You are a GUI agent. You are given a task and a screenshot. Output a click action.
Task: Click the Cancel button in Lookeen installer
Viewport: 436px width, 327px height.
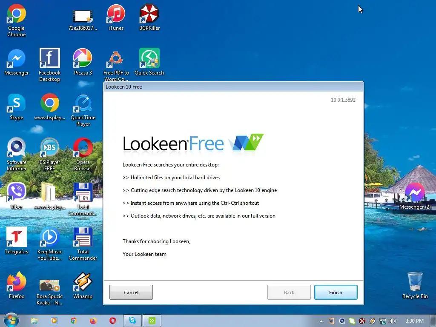(x=131, y=292)
